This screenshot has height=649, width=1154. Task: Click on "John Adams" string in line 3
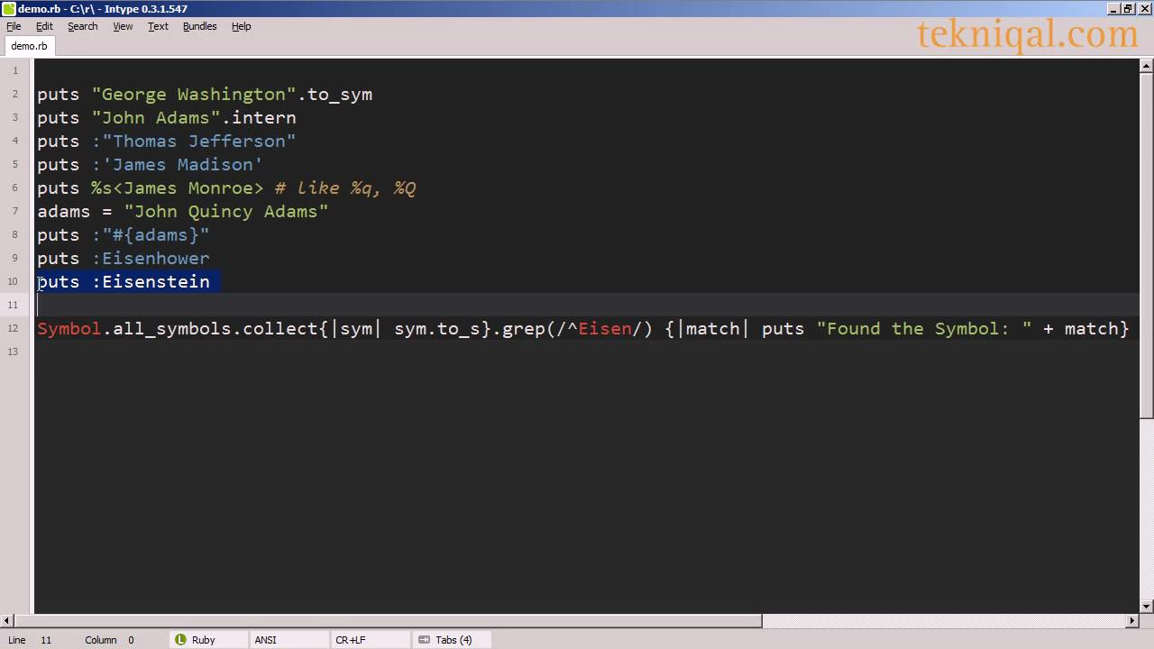156,118
